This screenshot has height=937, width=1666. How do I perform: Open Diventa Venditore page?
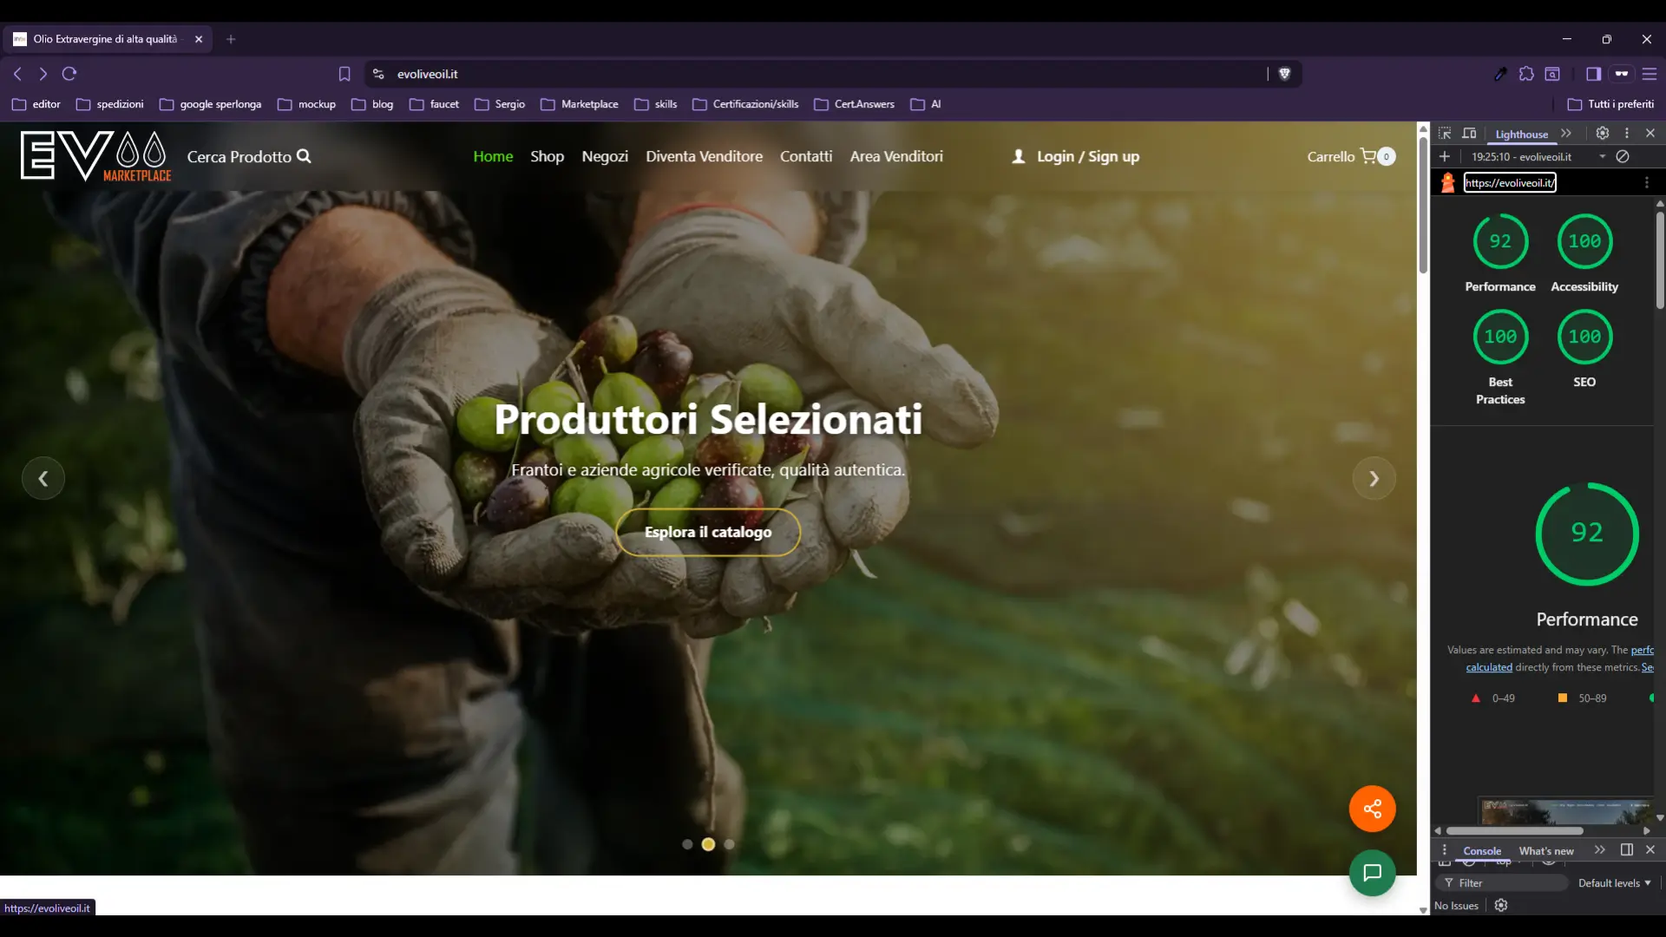704,157
